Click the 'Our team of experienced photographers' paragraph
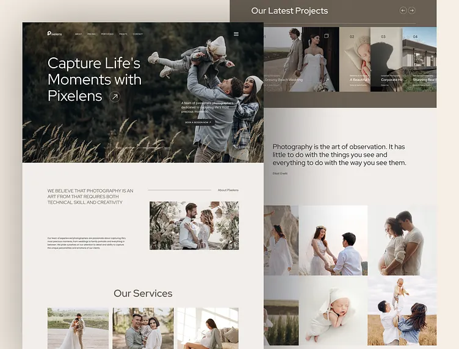Viewport: 459px width, 349px height. 87,243
